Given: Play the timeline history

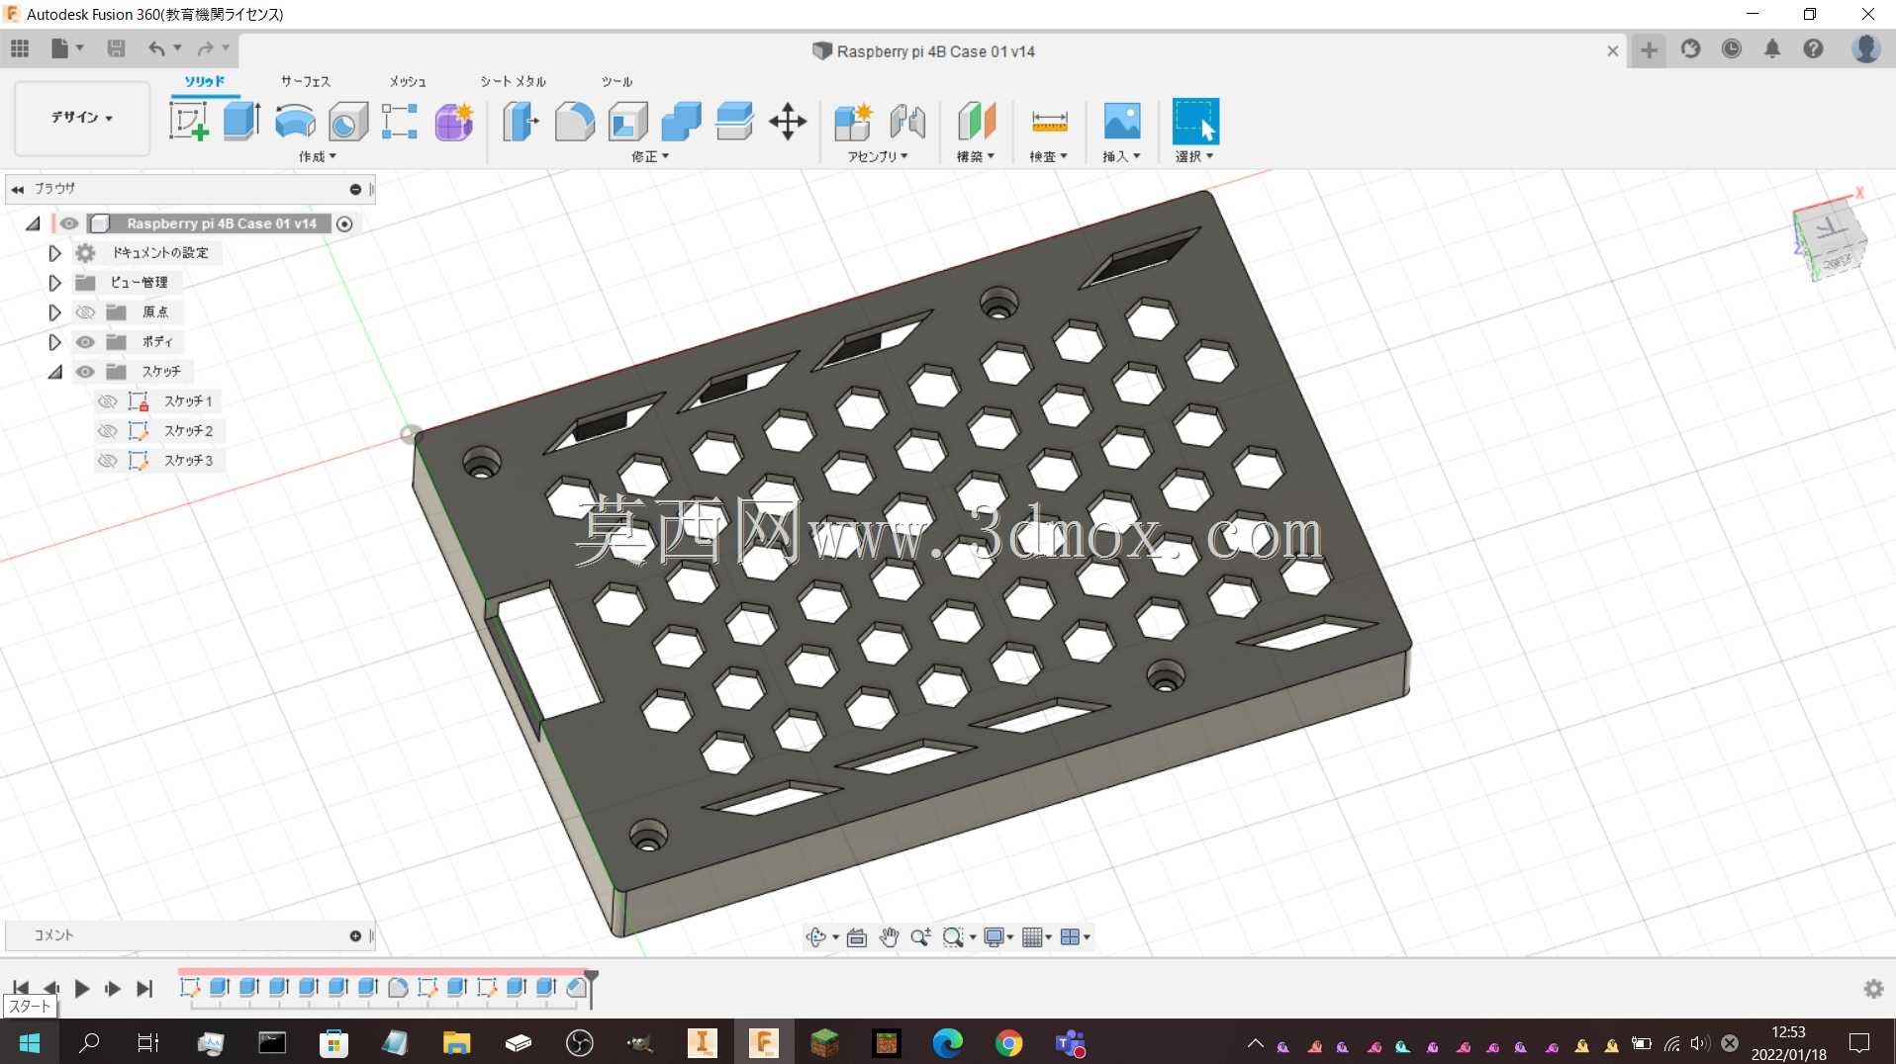Looking at the screenshot, I should point(82,988).
